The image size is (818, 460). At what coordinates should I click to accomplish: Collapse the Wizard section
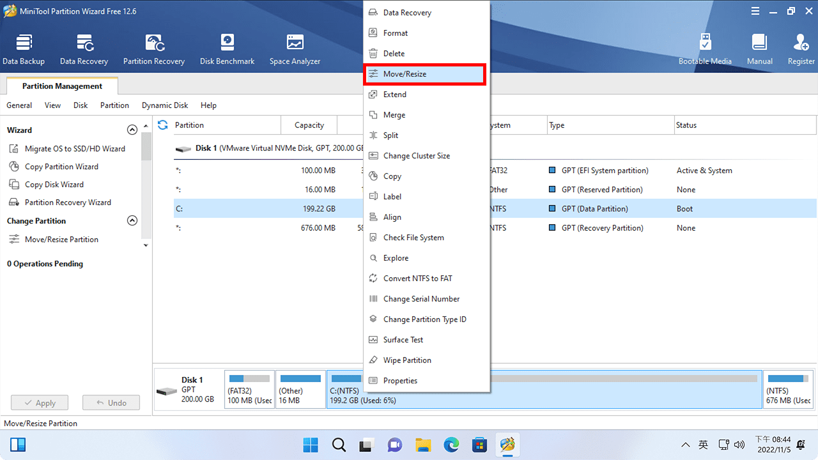pos(132,129)
